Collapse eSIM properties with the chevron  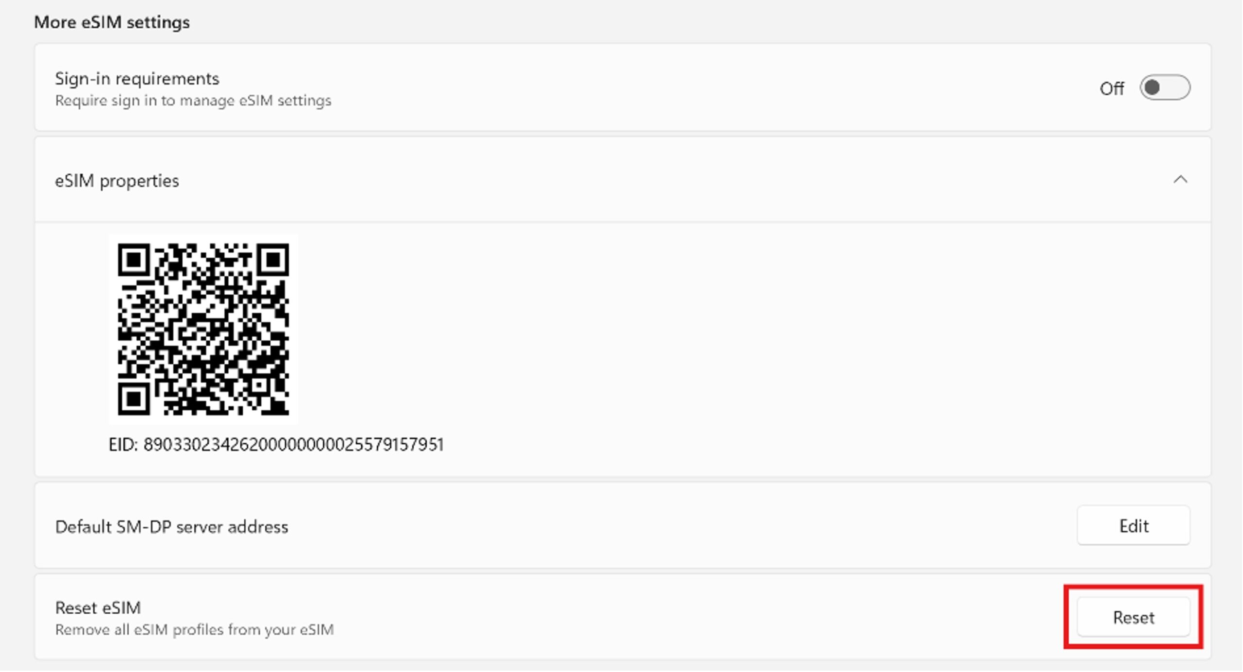pos(1180,180)
